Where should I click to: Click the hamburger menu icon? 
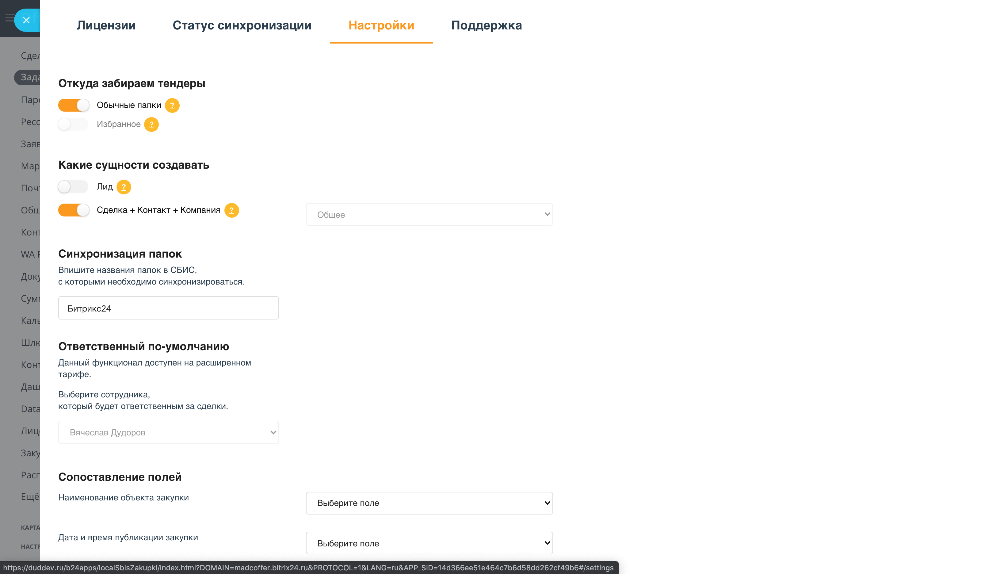9,18
